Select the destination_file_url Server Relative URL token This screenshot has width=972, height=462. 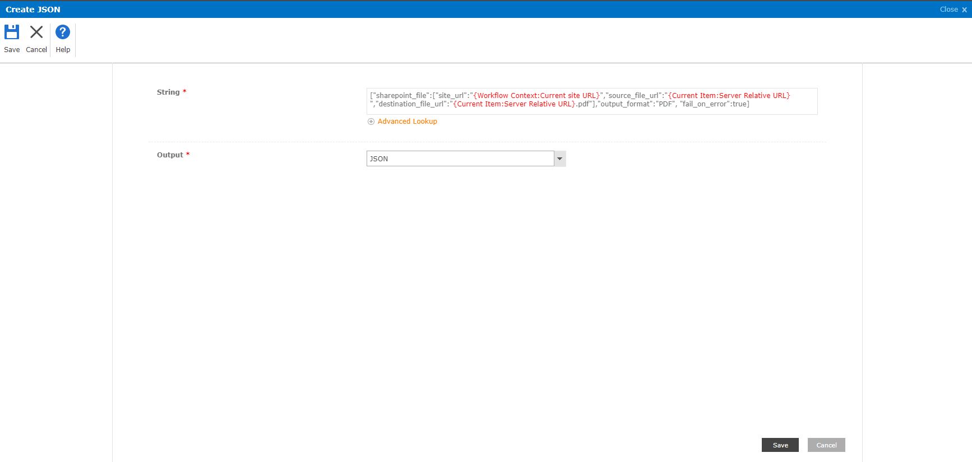(514, 104)
